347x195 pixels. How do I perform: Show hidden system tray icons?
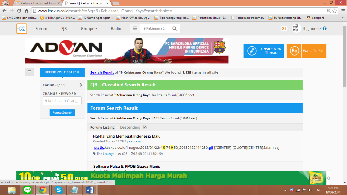pos(285,190)
